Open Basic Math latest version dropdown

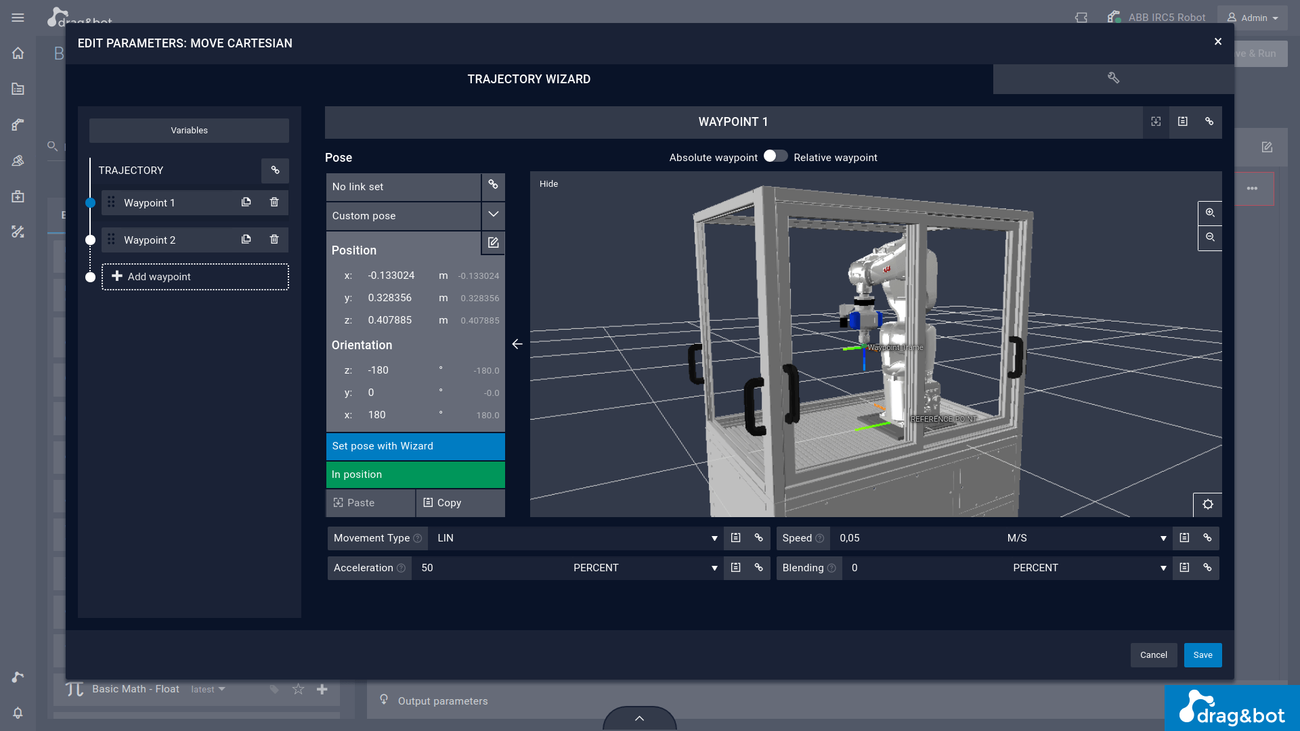point(208,689)
